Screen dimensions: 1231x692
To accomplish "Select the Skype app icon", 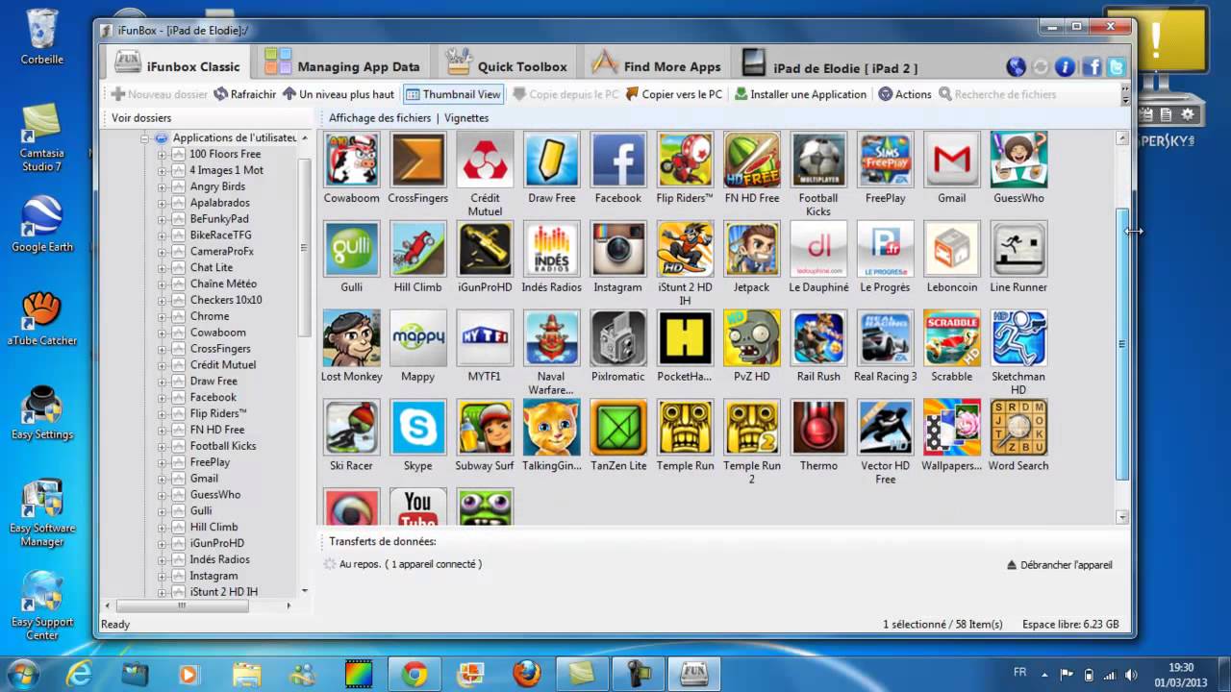I will (418, 428).
